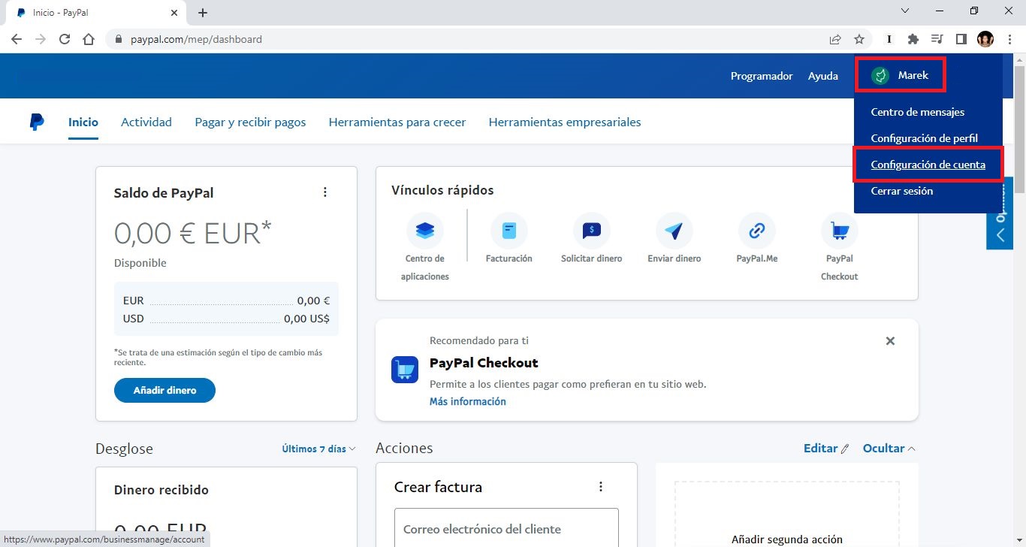Open the PayPal.Me link icon

757,231
